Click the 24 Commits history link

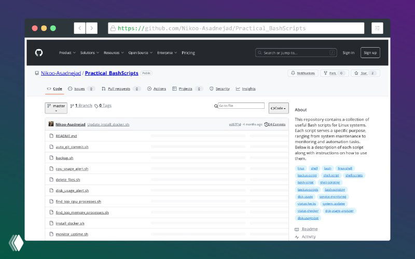tap(275, 124)
